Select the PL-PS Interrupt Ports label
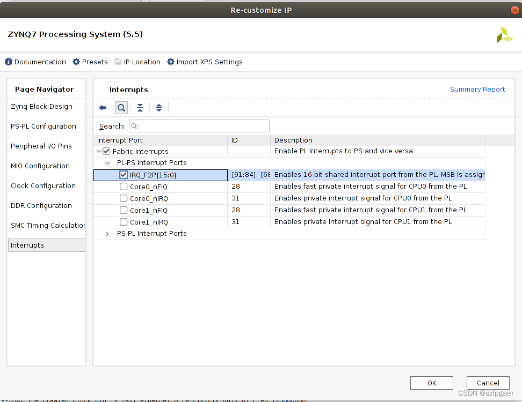This screenshot has height=402, width=522. point(152,163)
